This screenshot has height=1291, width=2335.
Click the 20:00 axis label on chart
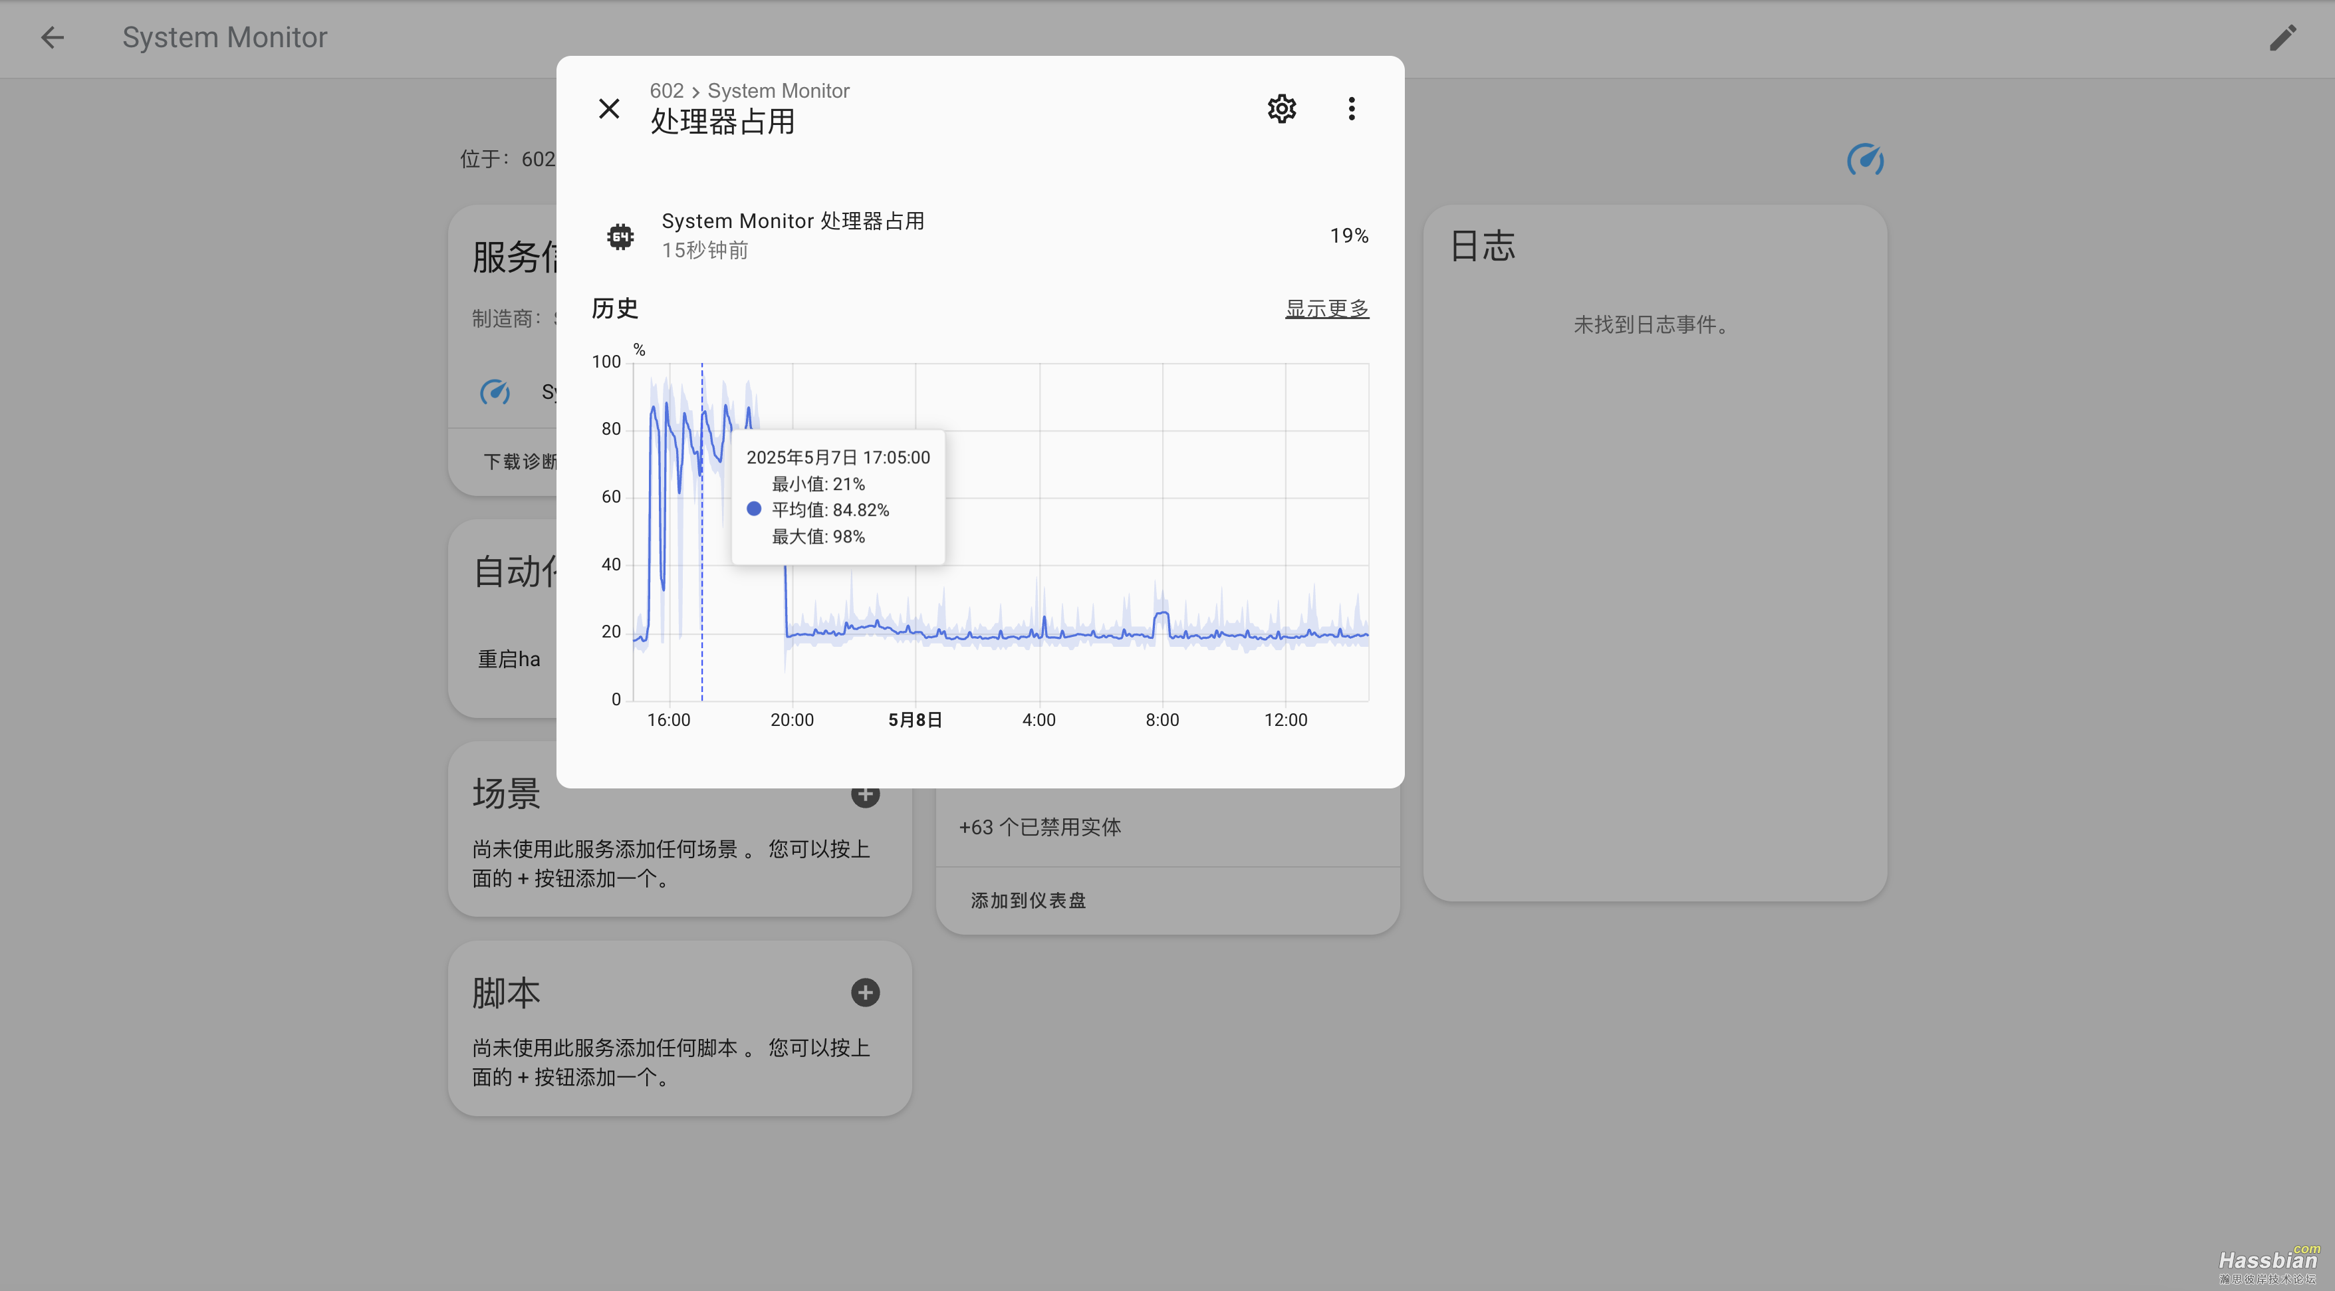tap(791, 720)
